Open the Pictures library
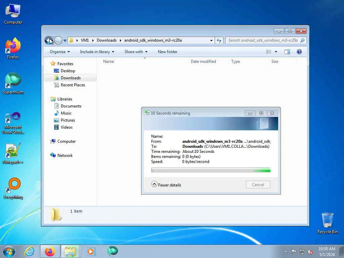 68,120
